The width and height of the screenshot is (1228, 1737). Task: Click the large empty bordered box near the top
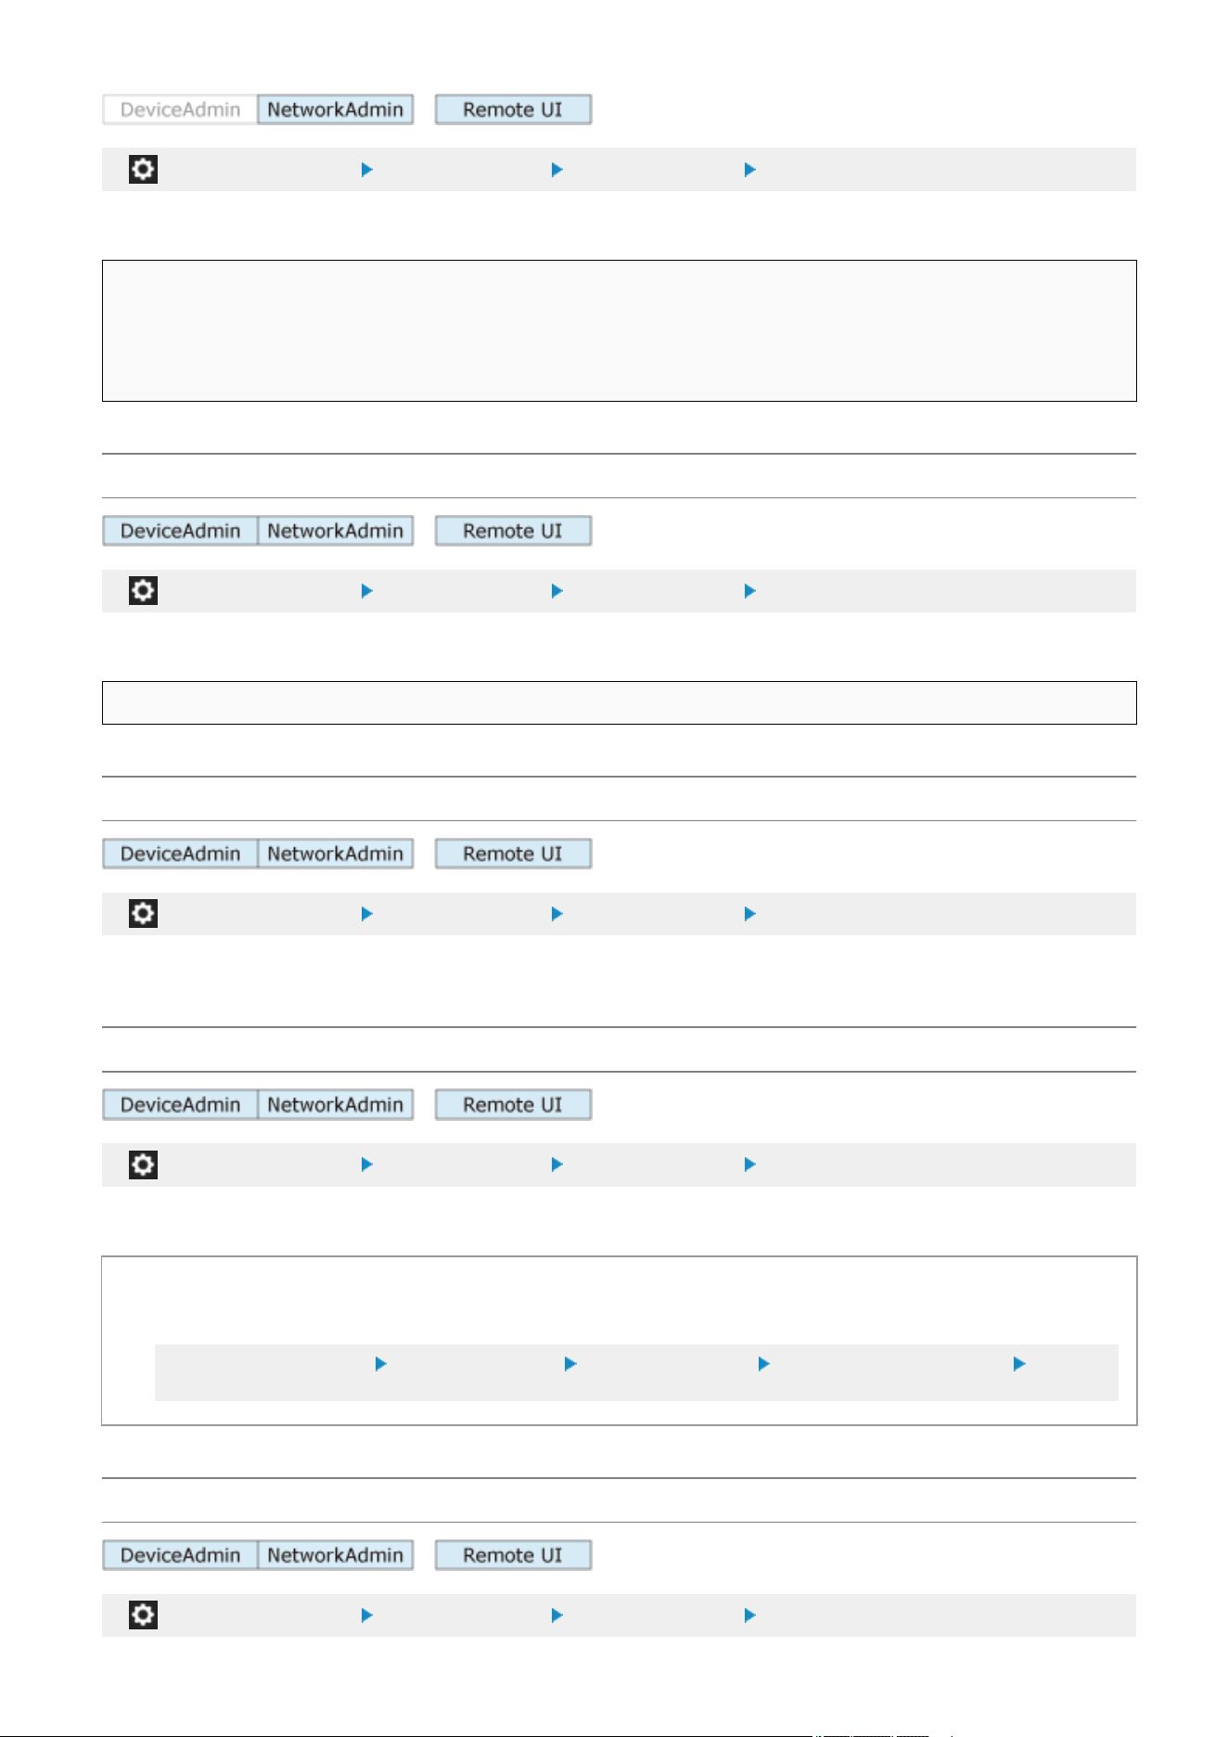click(x=619, y=330)
